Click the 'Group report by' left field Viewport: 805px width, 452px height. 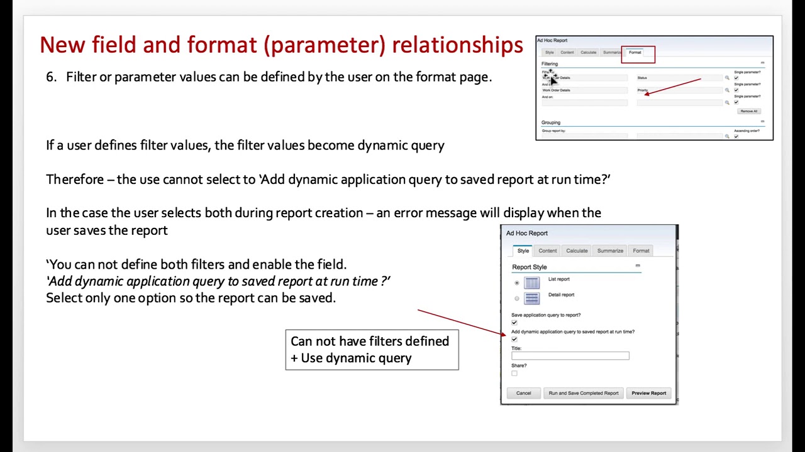(585, 136)
